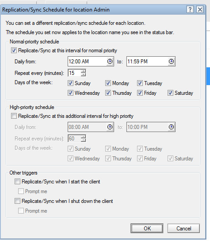Toggle high-priority Sunday checkbox
This screenshot has height=241, width=210.
pyautogui.click(x=70, y=149)
